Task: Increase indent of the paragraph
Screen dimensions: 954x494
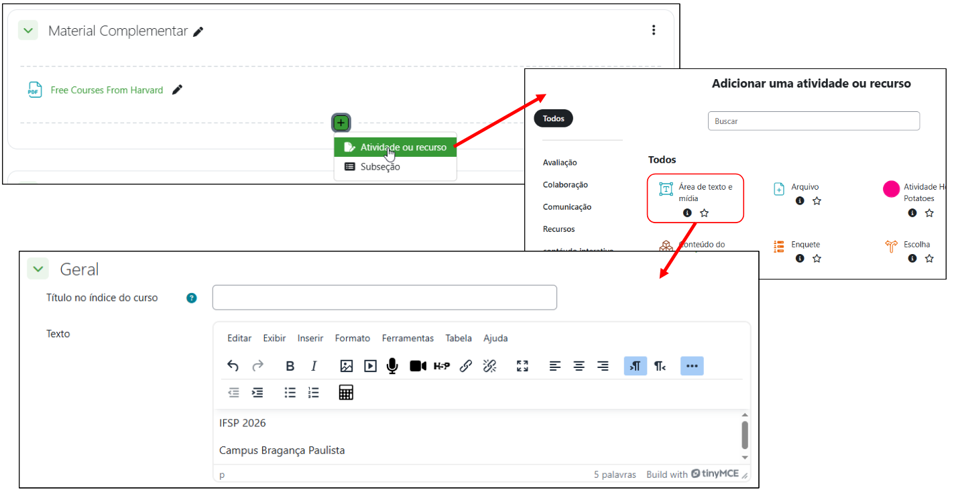Action: (x=257, y=393)
